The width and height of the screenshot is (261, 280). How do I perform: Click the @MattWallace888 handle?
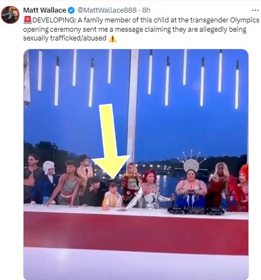[107, 10]
